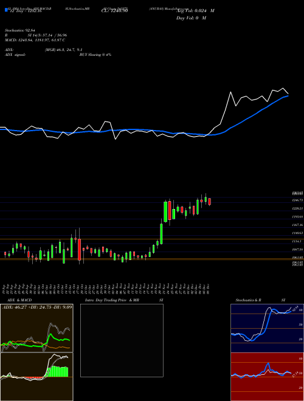Click the 1167.36 price axis label
Viewport: 304px width, 401px height.
tap(298, 225)
